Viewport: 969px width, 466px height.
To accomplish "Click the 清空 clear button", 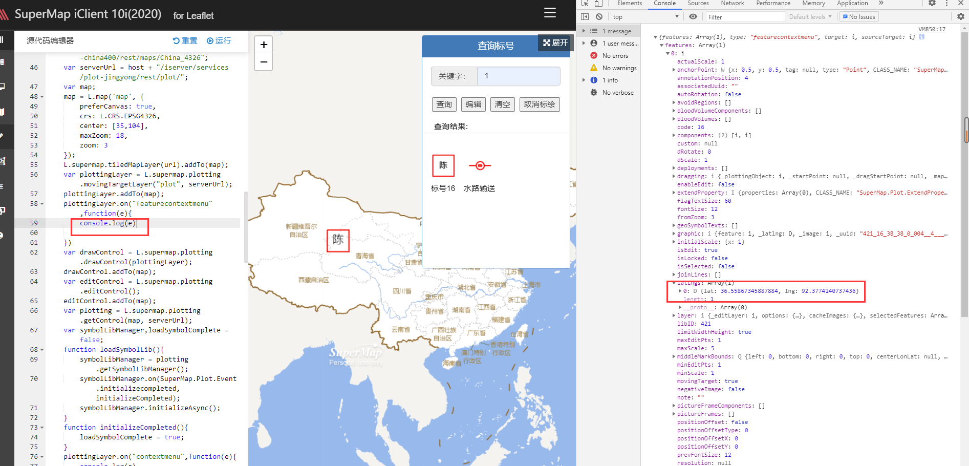I will [x=503, y=104].
